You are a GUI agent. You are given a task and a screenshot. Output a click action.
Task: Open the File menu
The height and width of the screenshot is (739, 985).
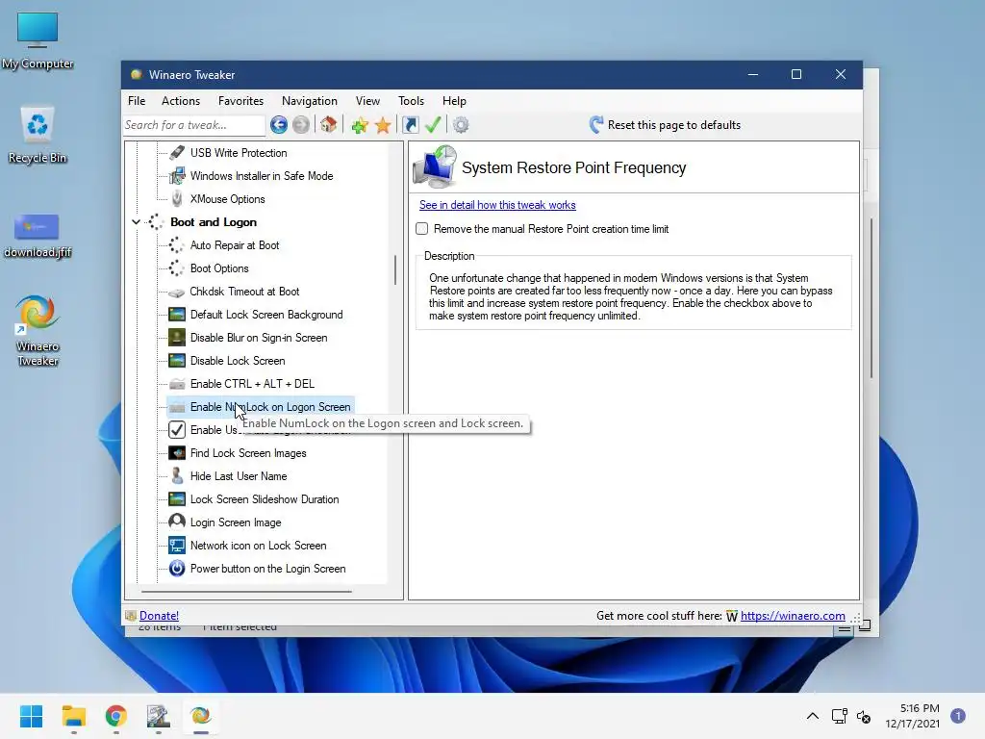[x=137, y=100]
